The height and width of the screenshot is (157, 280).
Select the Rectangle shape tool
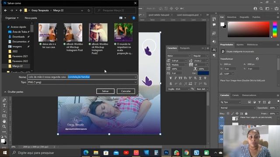(4, 116)
